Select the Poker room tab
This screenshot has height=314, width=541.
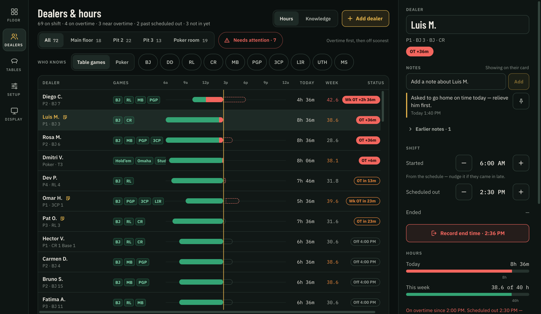190,40
